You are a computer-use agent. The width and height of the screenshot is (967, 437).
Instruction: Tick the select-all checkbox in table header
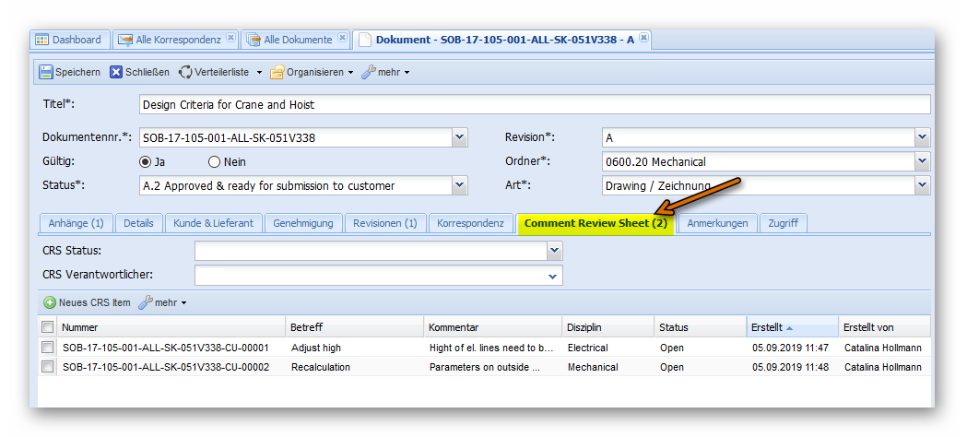click(x=48, y=327)
